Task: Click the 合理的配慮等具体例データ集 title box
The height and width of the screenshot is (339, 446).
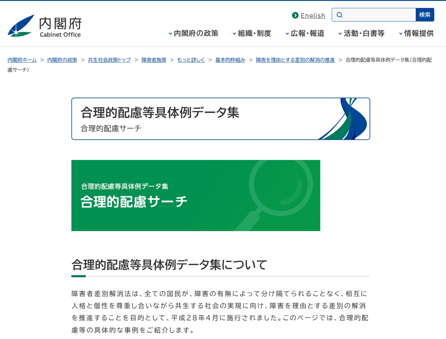Action: pos(221,119)
